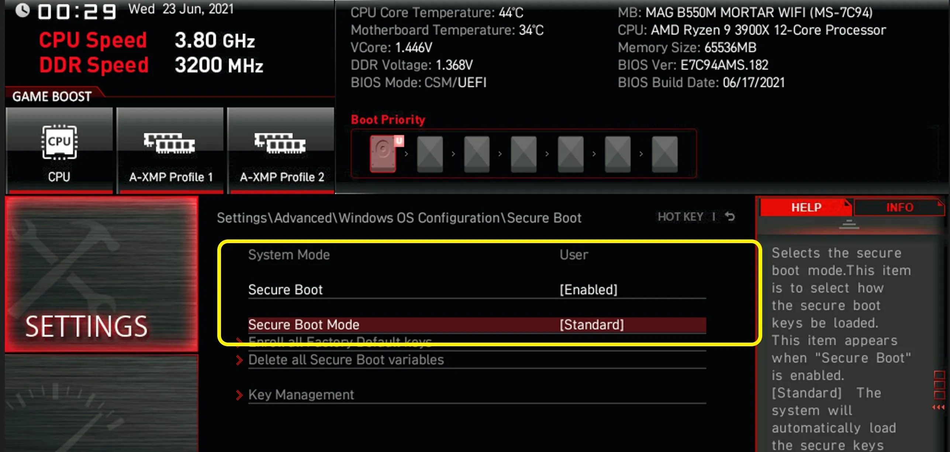Click the CPU Game Boost icon
Image resolution: width=950 pixels, height=452 pixels.
(x=59, y=150)
